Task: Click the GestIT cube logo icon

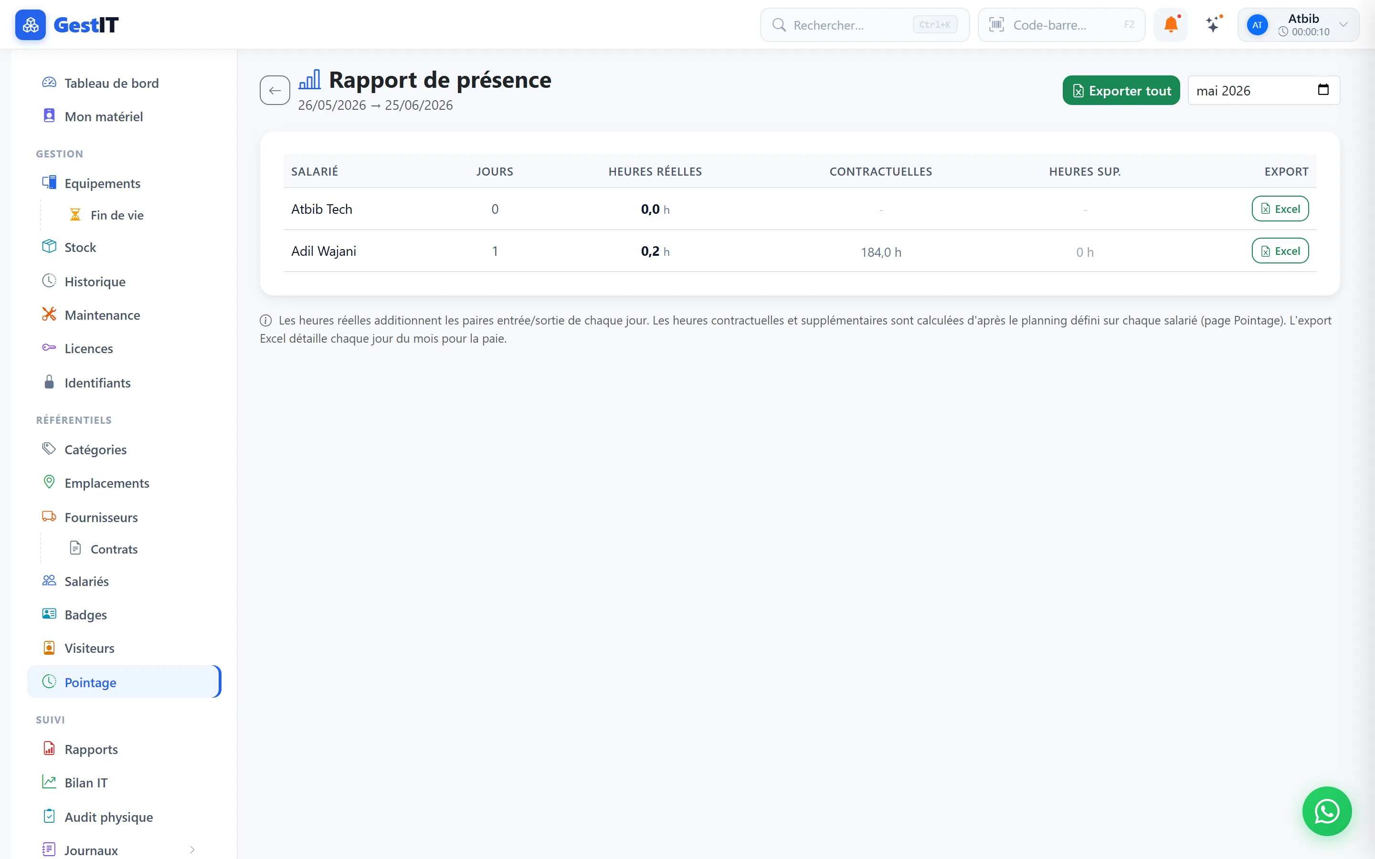Action: (30, 25)
